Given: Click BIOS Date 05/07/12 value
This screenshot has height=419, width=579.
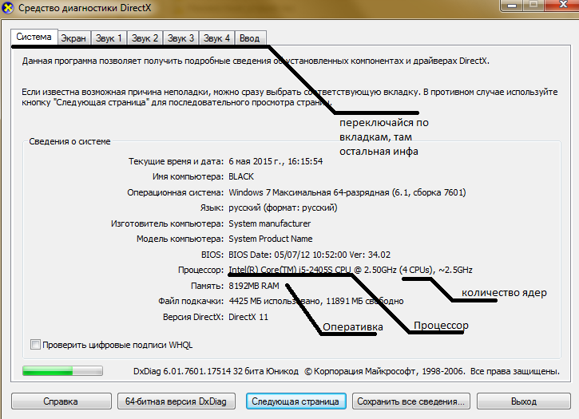Looking at the screenshot, I should click(x=309, y=255).
